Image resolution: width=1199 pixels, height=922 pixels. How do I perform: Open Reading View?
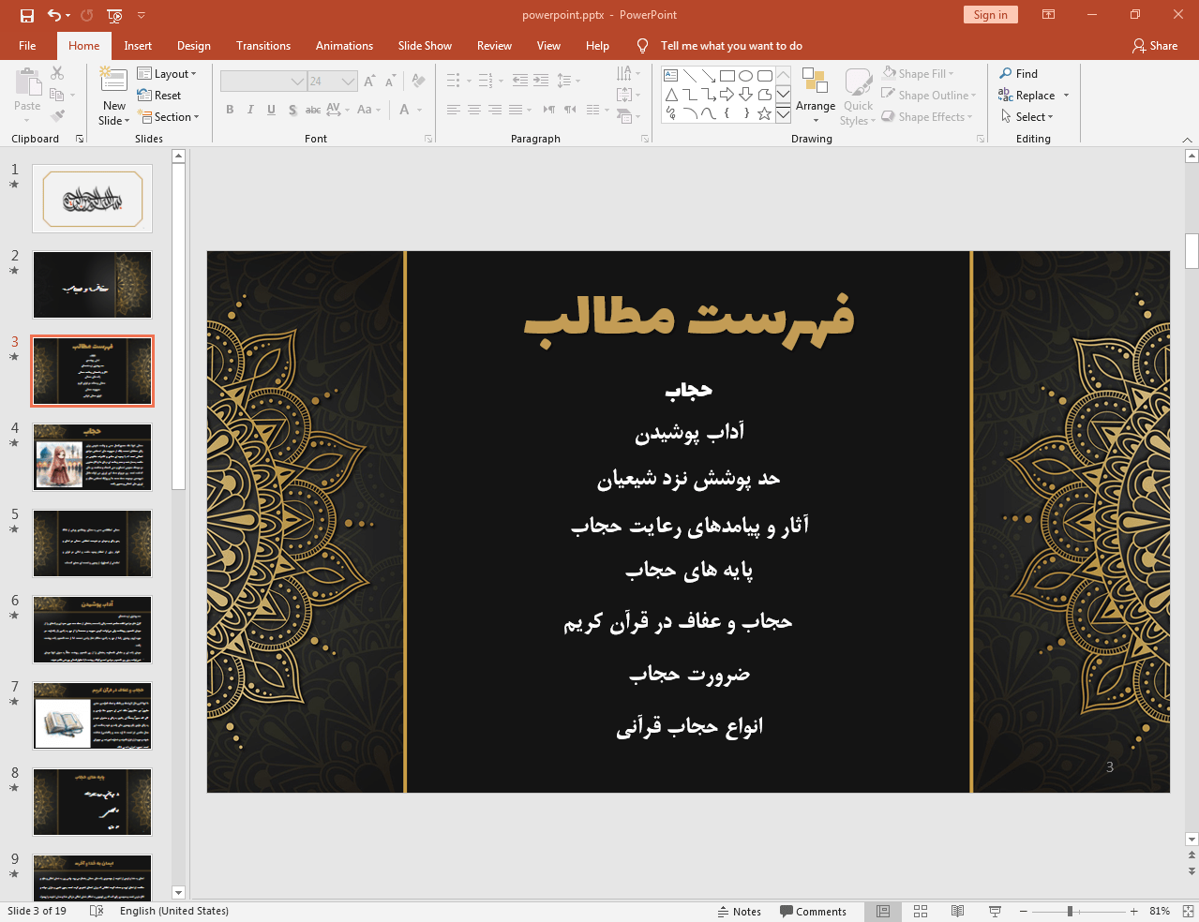pyautogui.click(x=957, y=911)
